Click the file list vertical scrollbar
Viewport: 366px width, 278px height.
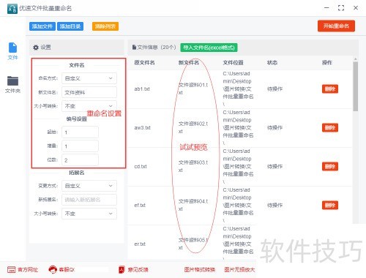click(x=356, y=86)
